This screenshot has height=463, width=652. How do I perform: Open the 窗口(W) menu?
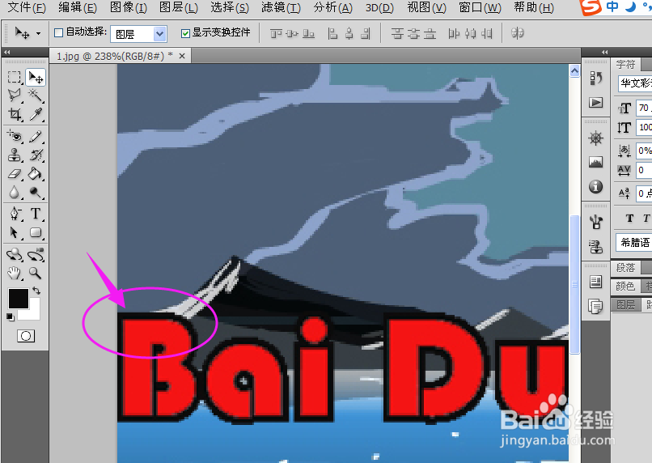(480, 7)
